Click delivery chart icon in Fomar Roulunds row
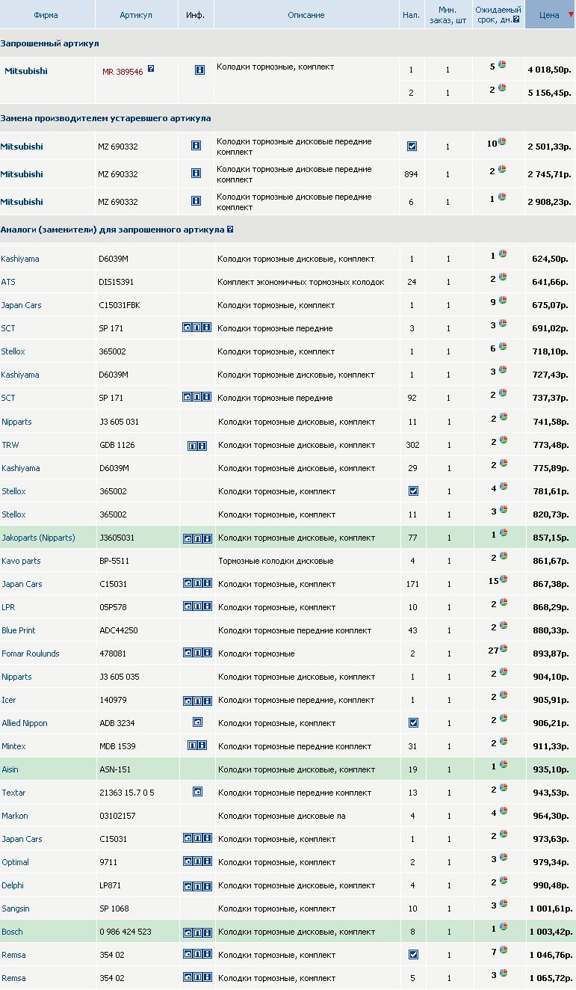 pyautogui.click(x=504, y=649)
